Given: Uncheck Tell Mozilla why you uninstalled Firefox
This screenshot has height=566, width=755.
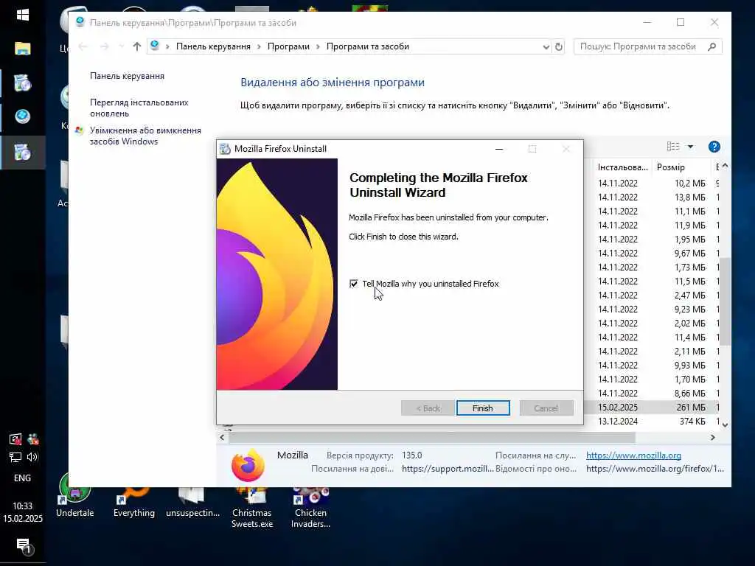Looking at the screenshot, I should point(354,284).
